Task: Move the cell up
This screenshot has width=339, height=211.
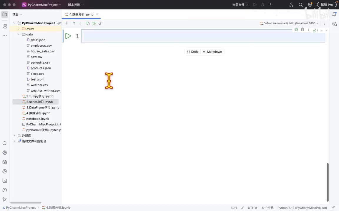Action: click(x=74, y=23)
